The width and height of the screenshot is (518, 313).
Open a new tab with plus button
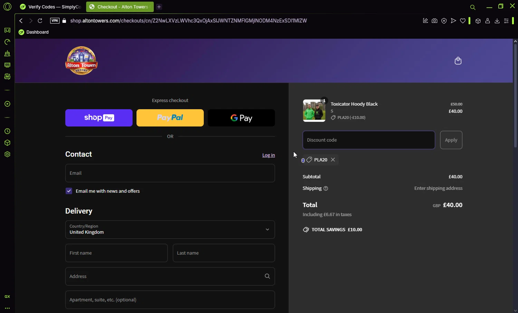159,7
